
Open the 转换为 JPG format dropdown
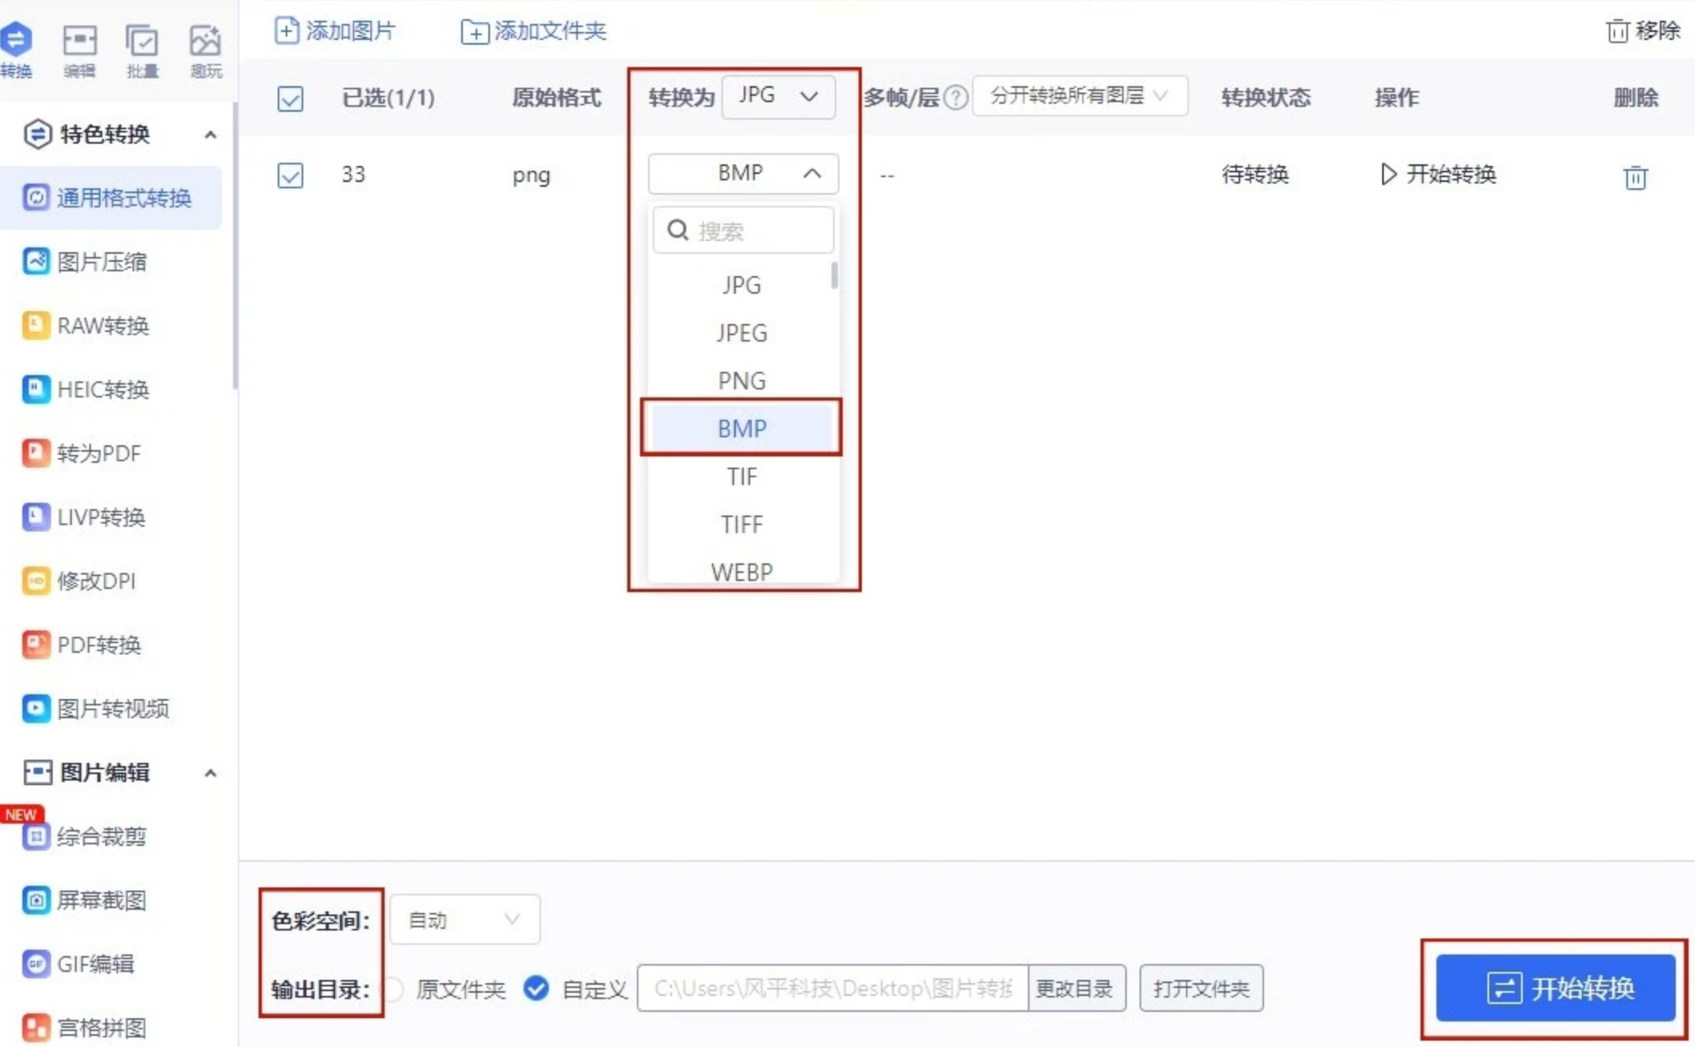[778, 97]
